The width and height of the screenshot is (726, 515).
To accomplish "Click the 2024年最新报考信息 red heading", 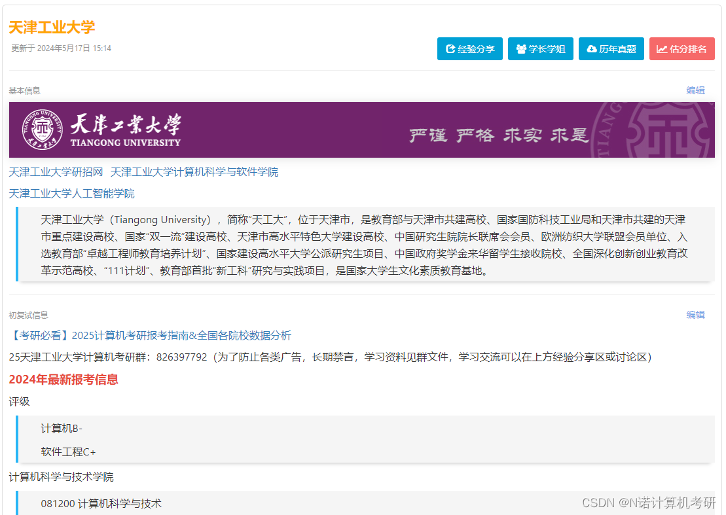I will [64, 380].
